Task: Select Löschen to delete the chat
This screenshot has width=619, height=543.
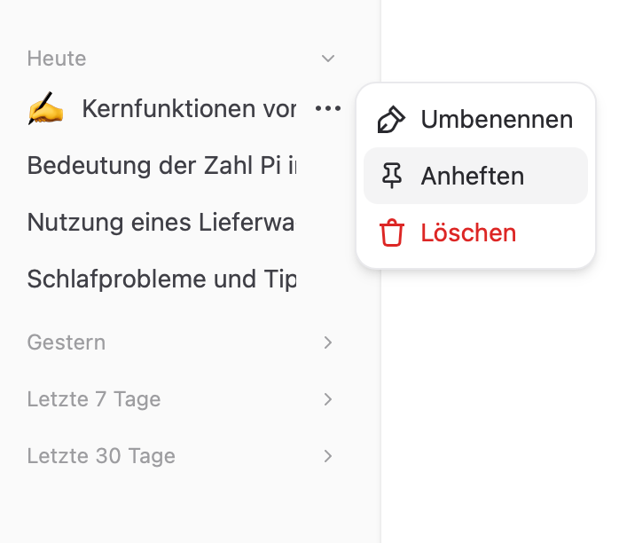Action: click(475, 232)
